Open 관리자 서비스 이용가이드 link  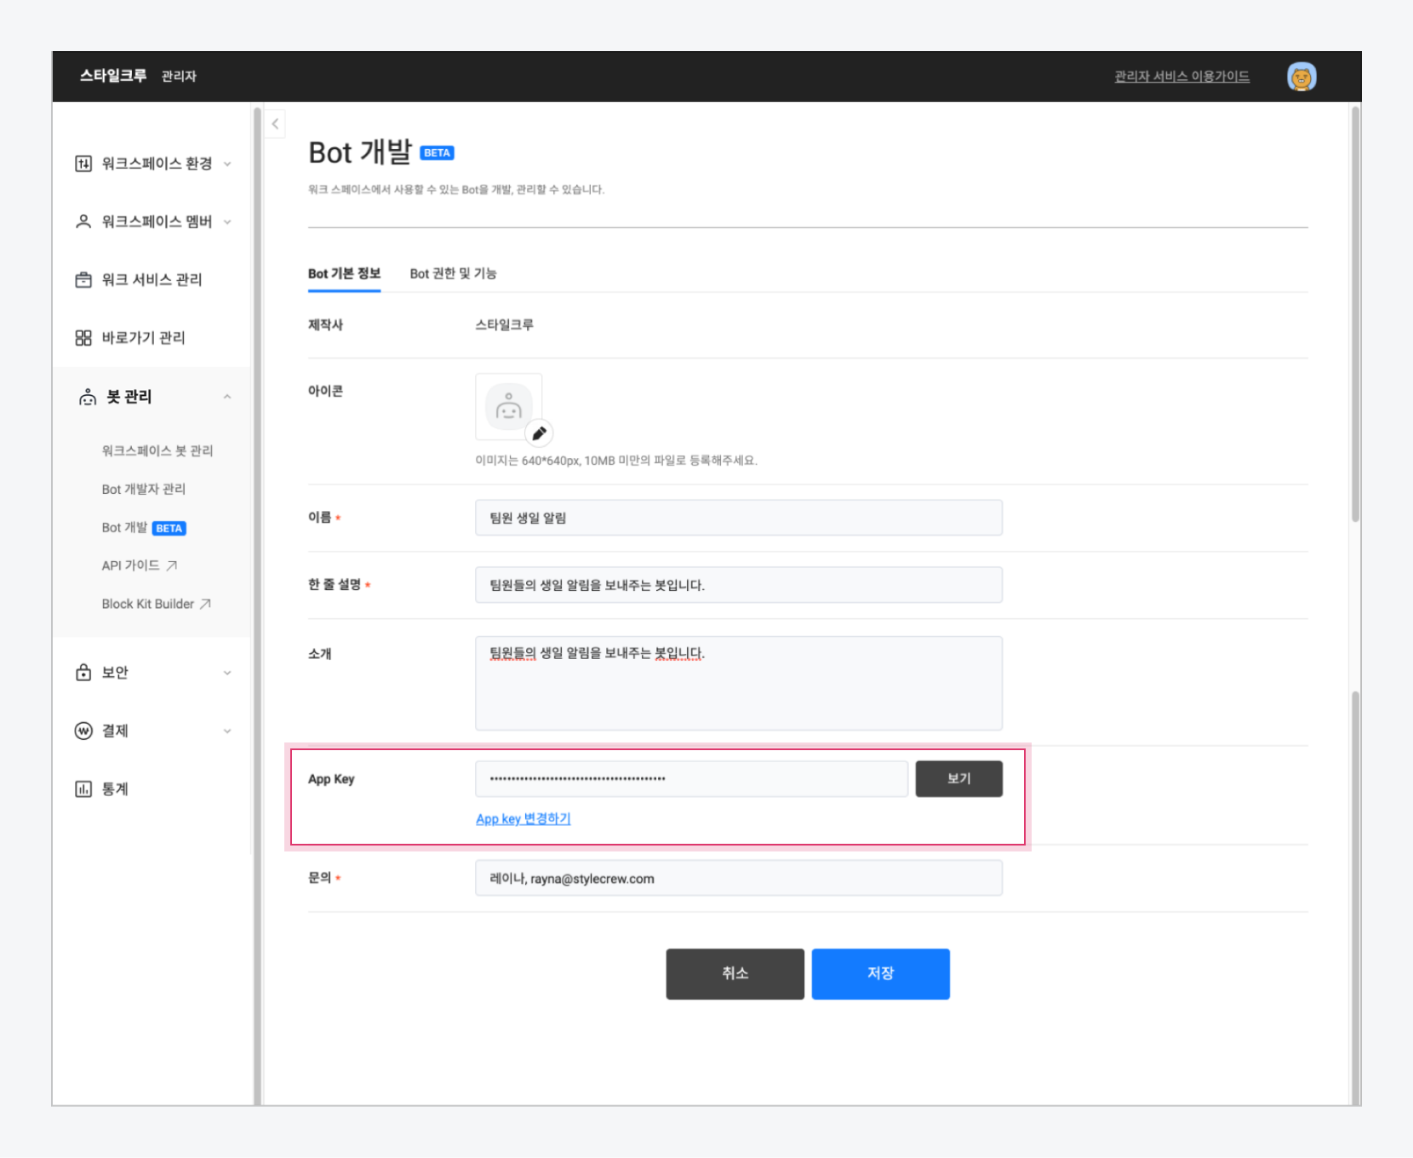[1182, 77]
